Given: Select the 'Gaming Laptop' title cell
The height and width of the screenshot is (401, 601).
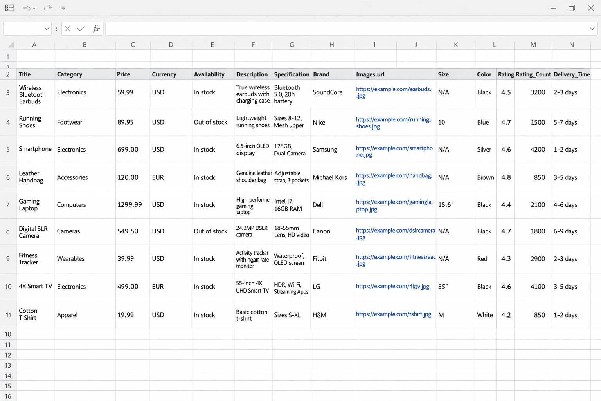Looking at the screenshot, I should [36, 205].
